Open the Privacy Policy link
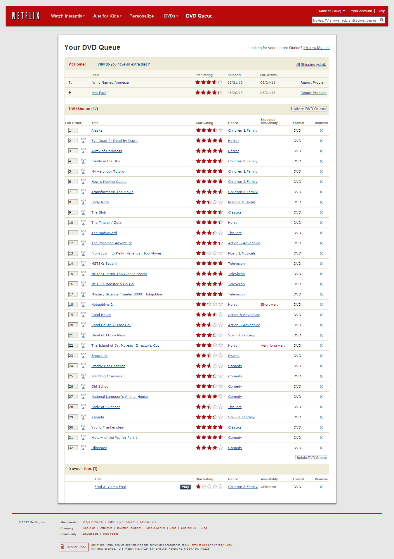The height and width of the screenshot is (559, 394). (x=223, y=545)
